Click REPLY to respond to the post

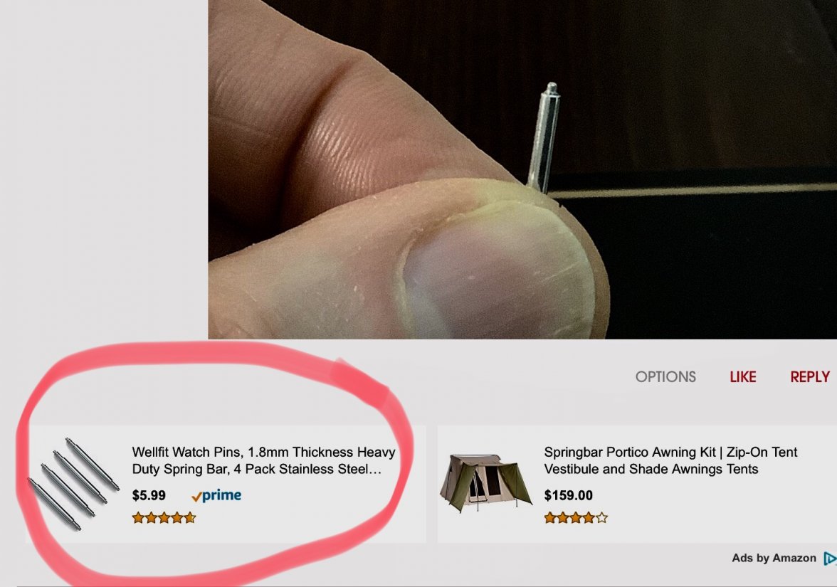[x=810, y=377]
